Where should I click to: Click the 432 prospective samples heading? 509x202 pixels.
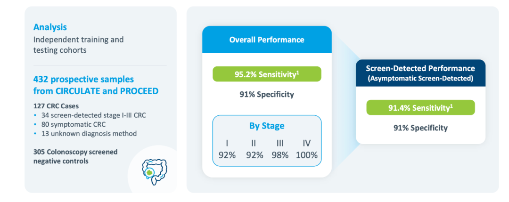[96, 85]
